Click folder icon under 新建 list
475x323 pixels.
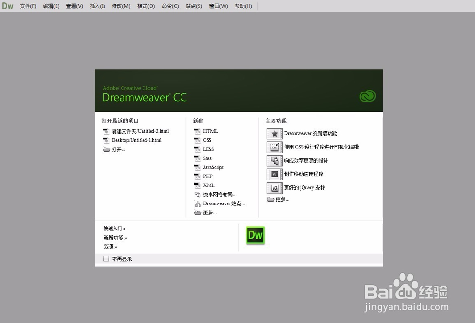tap(198, 213)
